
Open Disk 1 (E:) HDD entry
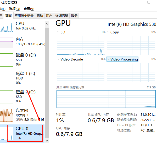coord(26,78)
